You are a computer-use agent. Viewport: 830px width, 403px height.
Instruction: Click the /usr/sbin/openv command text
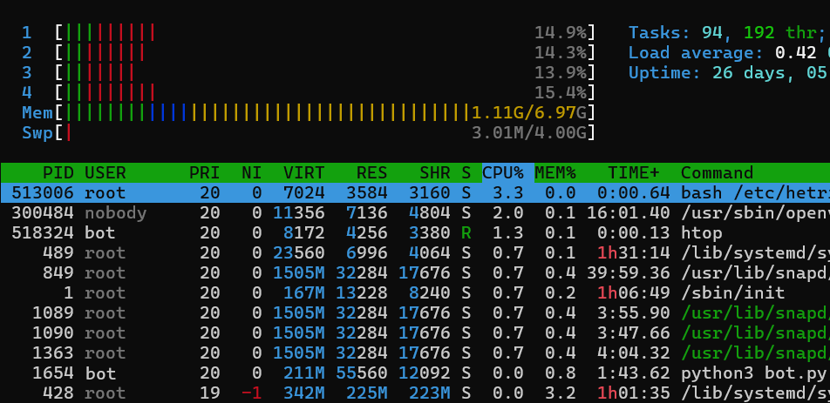755,213
